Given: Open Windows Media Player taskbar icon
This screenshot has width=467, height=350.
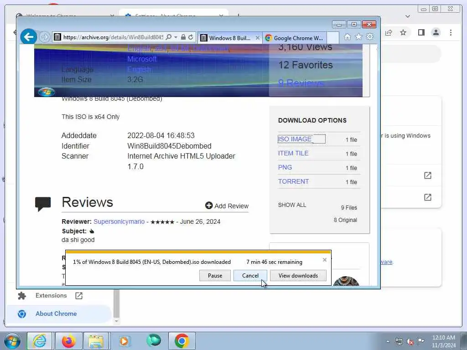Looking at the screenshot, I should (124, 341).
